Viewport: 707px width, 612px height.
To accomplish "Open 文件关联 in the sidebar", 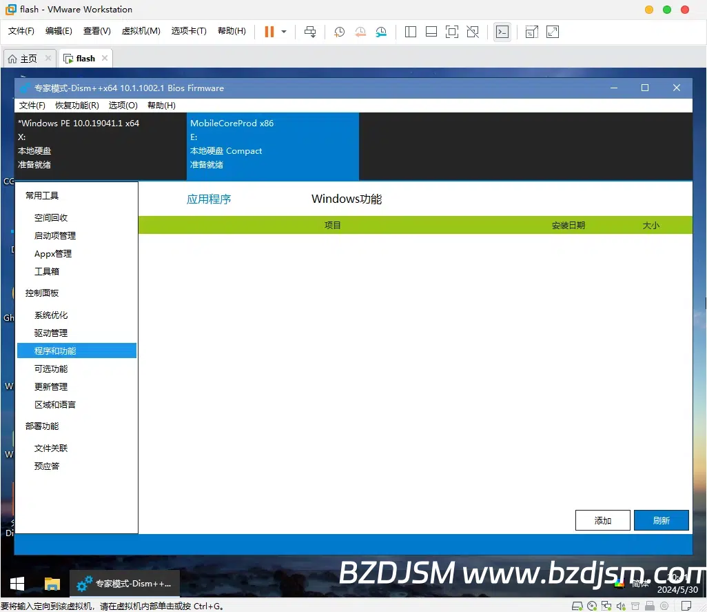I will (51, 448).
